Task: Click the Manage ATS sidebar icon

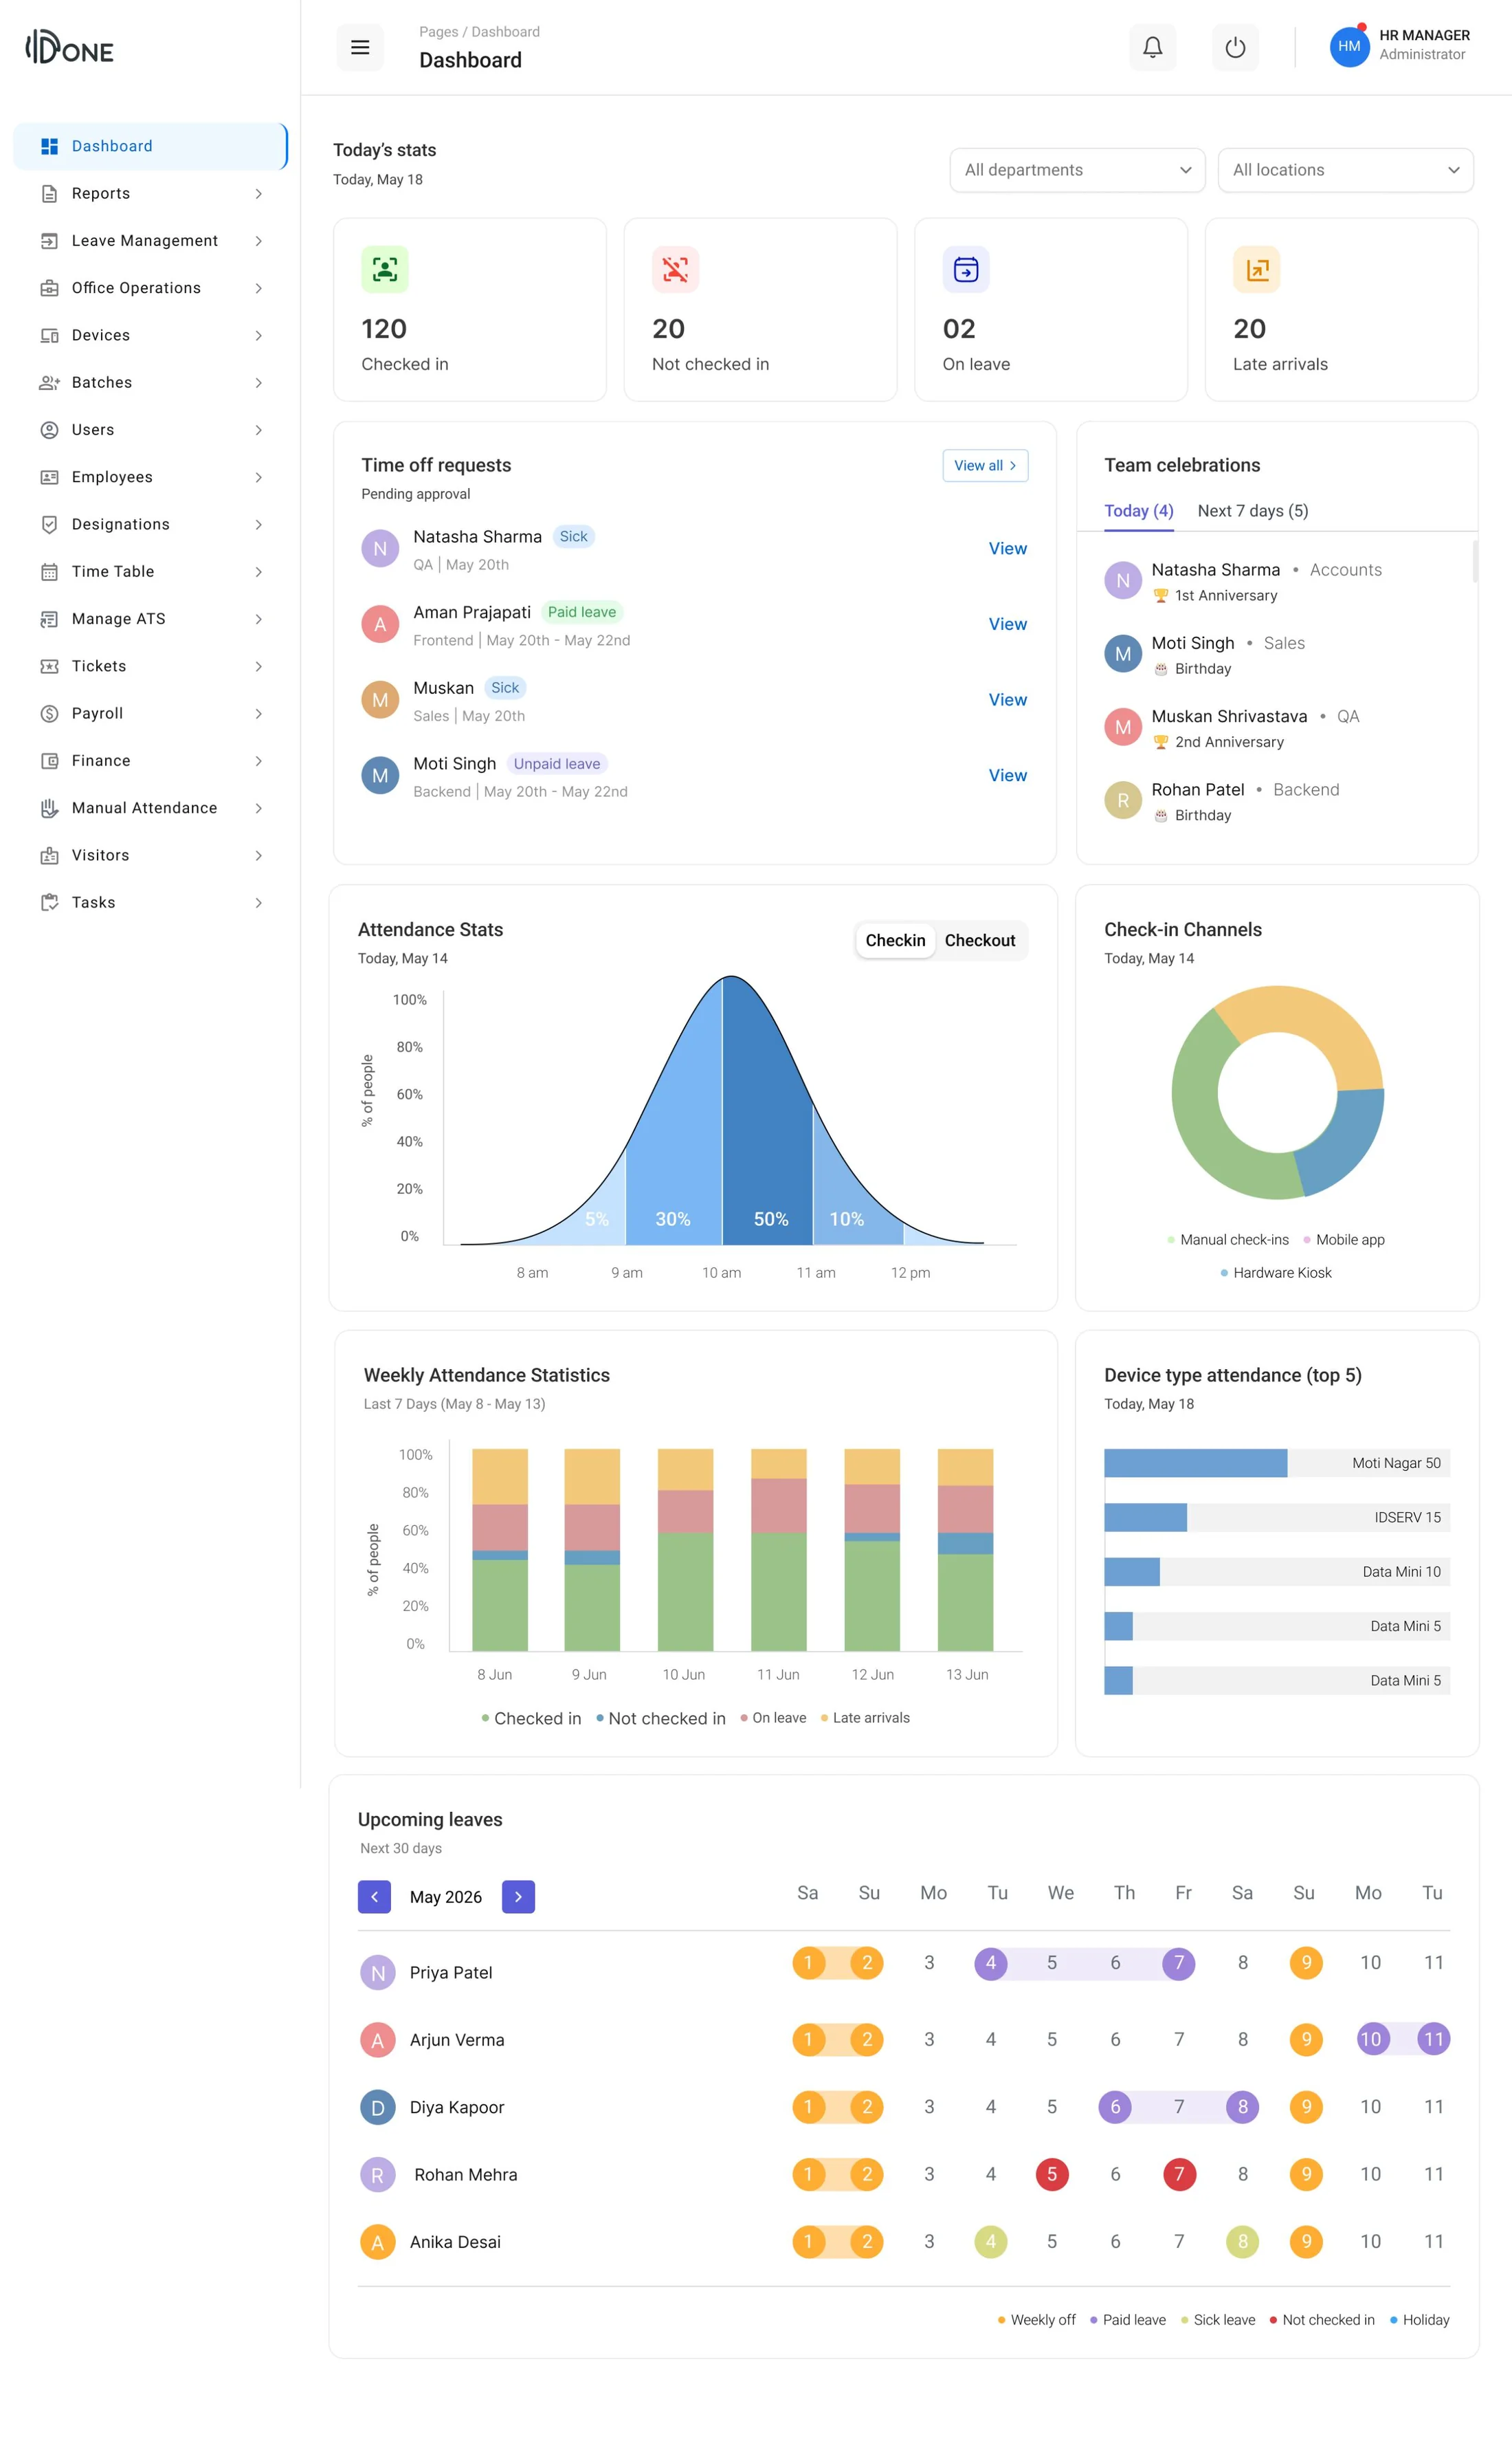Action: tap(49, 620)
